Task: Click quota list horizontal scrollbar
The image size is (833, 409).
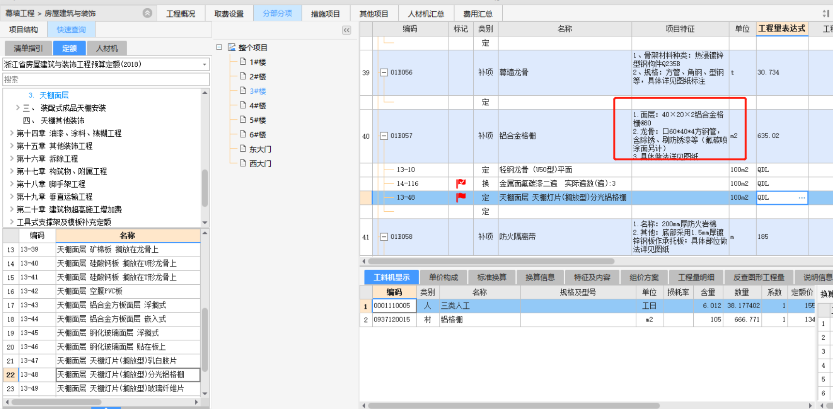Action: pyautogui.click(x=57, y=402)
